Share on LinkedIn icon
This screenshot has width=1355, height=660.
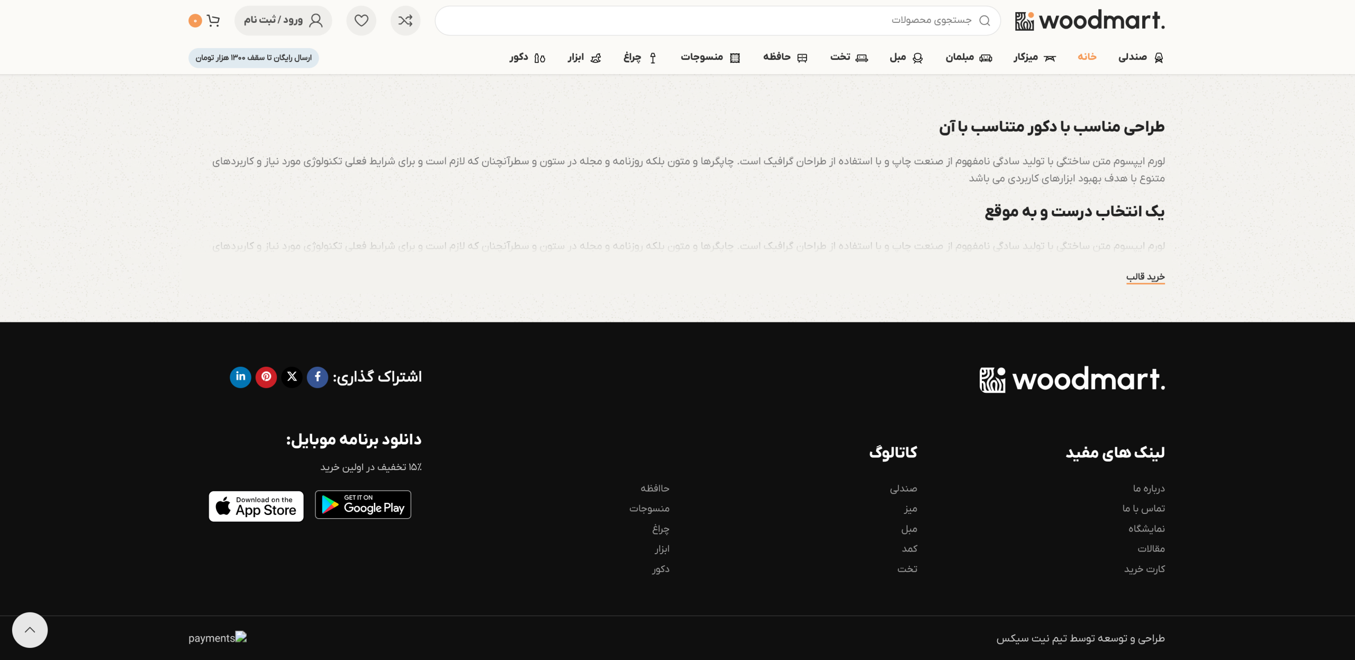click(240, 377)
